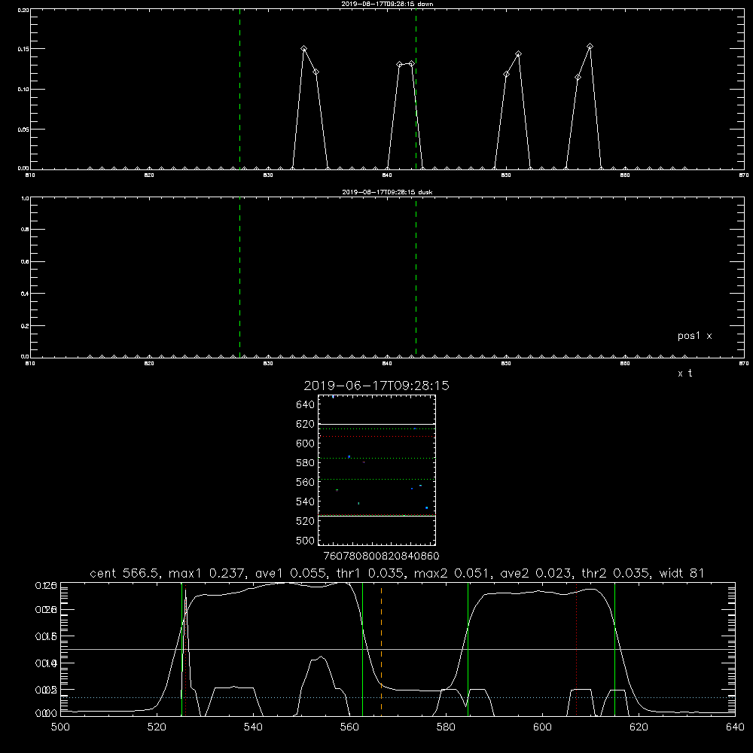Click the right green dashed line in dawn plot
The image size is (753, 753).
click(416, 89)
